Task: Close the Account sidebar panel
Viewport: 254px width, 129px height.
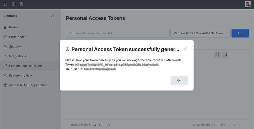Action: 52,16
